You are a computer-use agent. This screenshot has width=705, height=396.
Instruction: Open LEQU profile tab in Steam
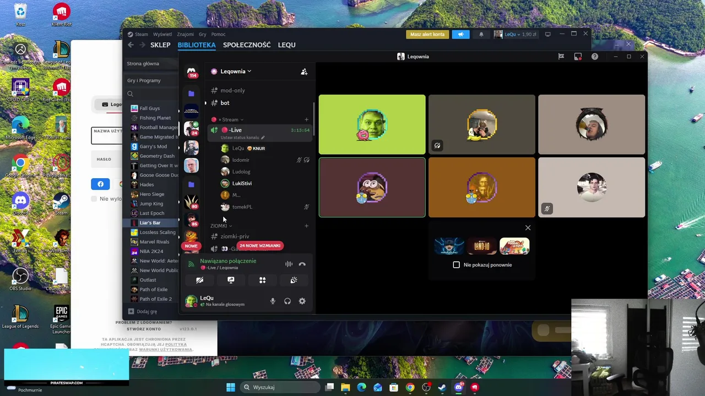[286, 45]
